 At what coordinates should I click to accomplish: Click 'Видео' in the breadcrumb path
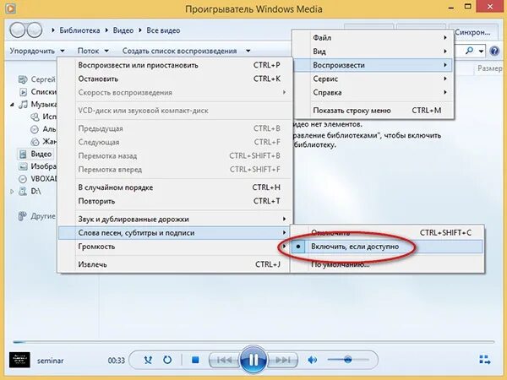tap(123, 30)
